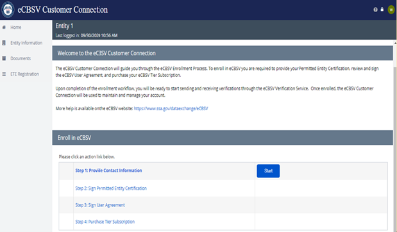This screenshot has height=232, width=397.
Task: Click the Home house icon
Action: point(4,27)
